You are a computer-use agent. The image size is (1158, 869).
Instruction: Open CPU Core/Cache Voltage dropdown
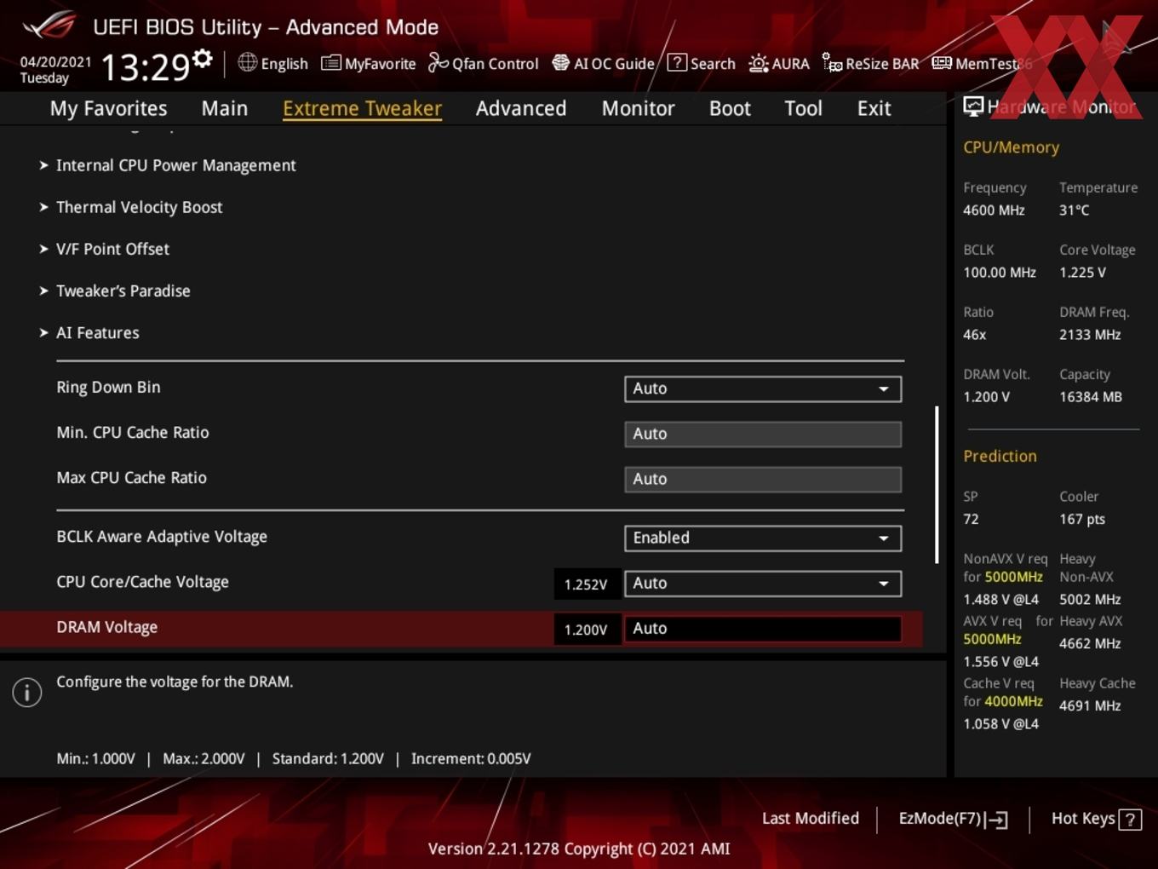[x=763, y=583]
